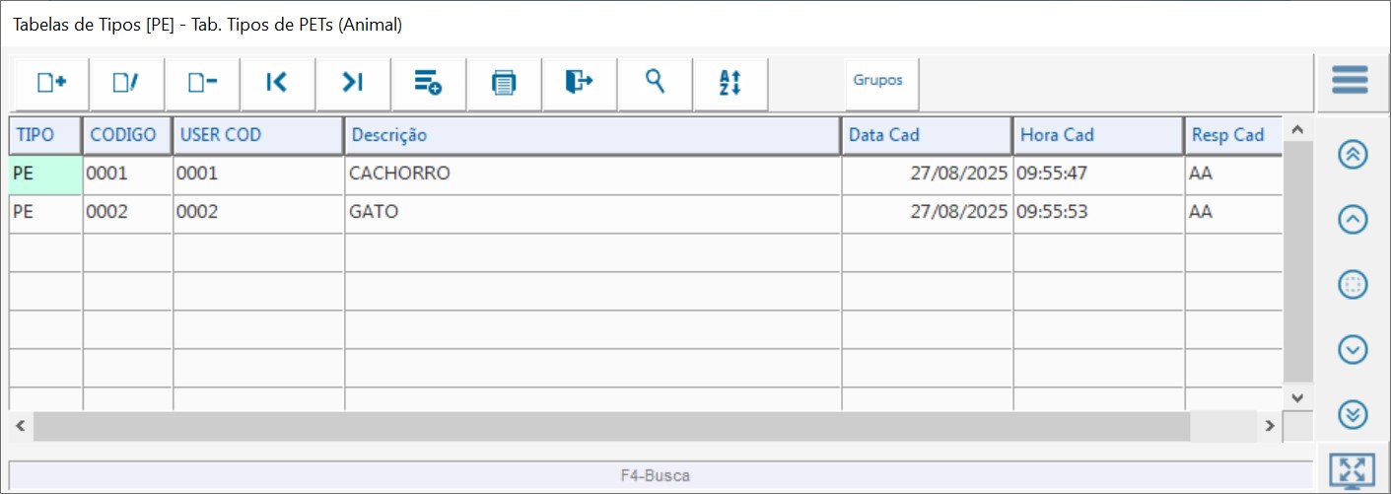Select the CACHORRO description cell
The image size is (1391, 494).
[x=591, y=174]
